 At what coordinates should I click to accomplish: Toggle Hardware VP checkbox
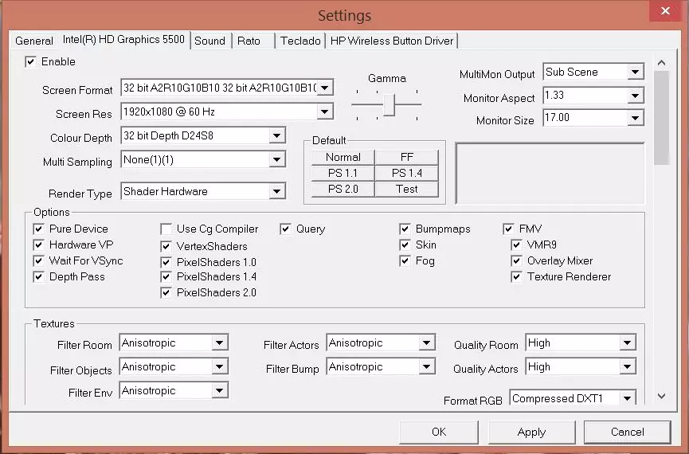[x=39, y=245]
